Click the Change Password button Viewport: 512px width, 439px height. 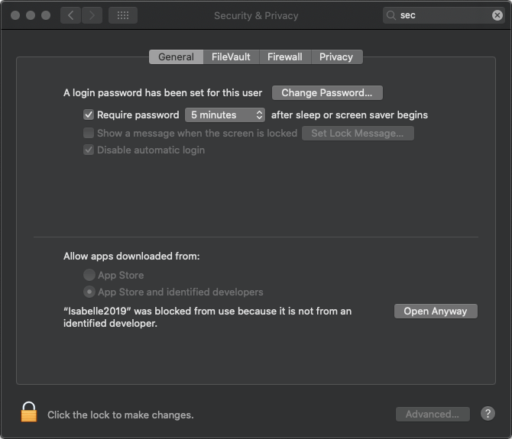coord(327,93)
